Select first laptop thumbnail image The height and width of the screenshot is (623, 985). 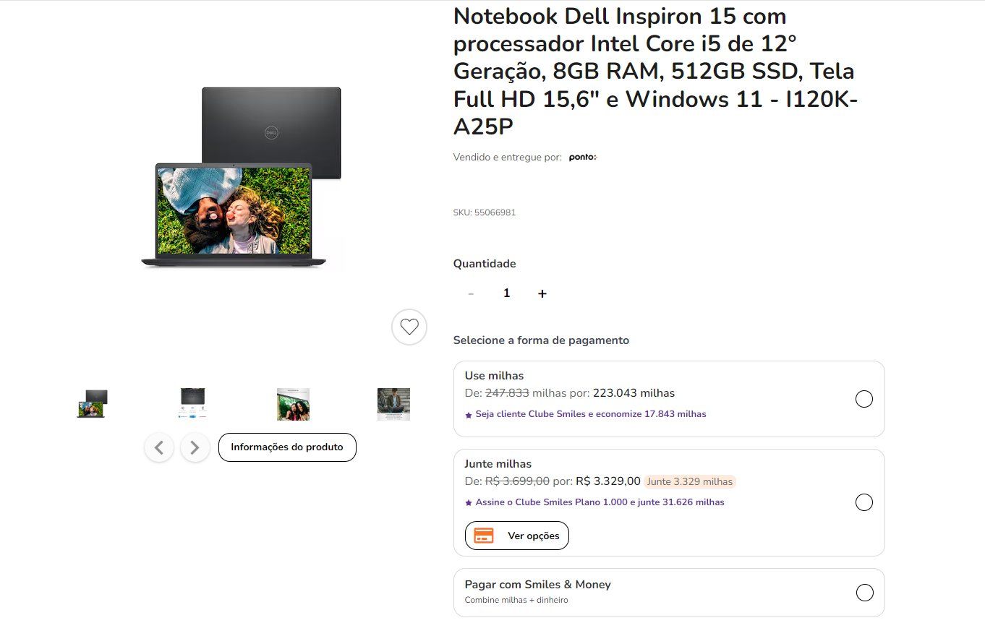92,404
